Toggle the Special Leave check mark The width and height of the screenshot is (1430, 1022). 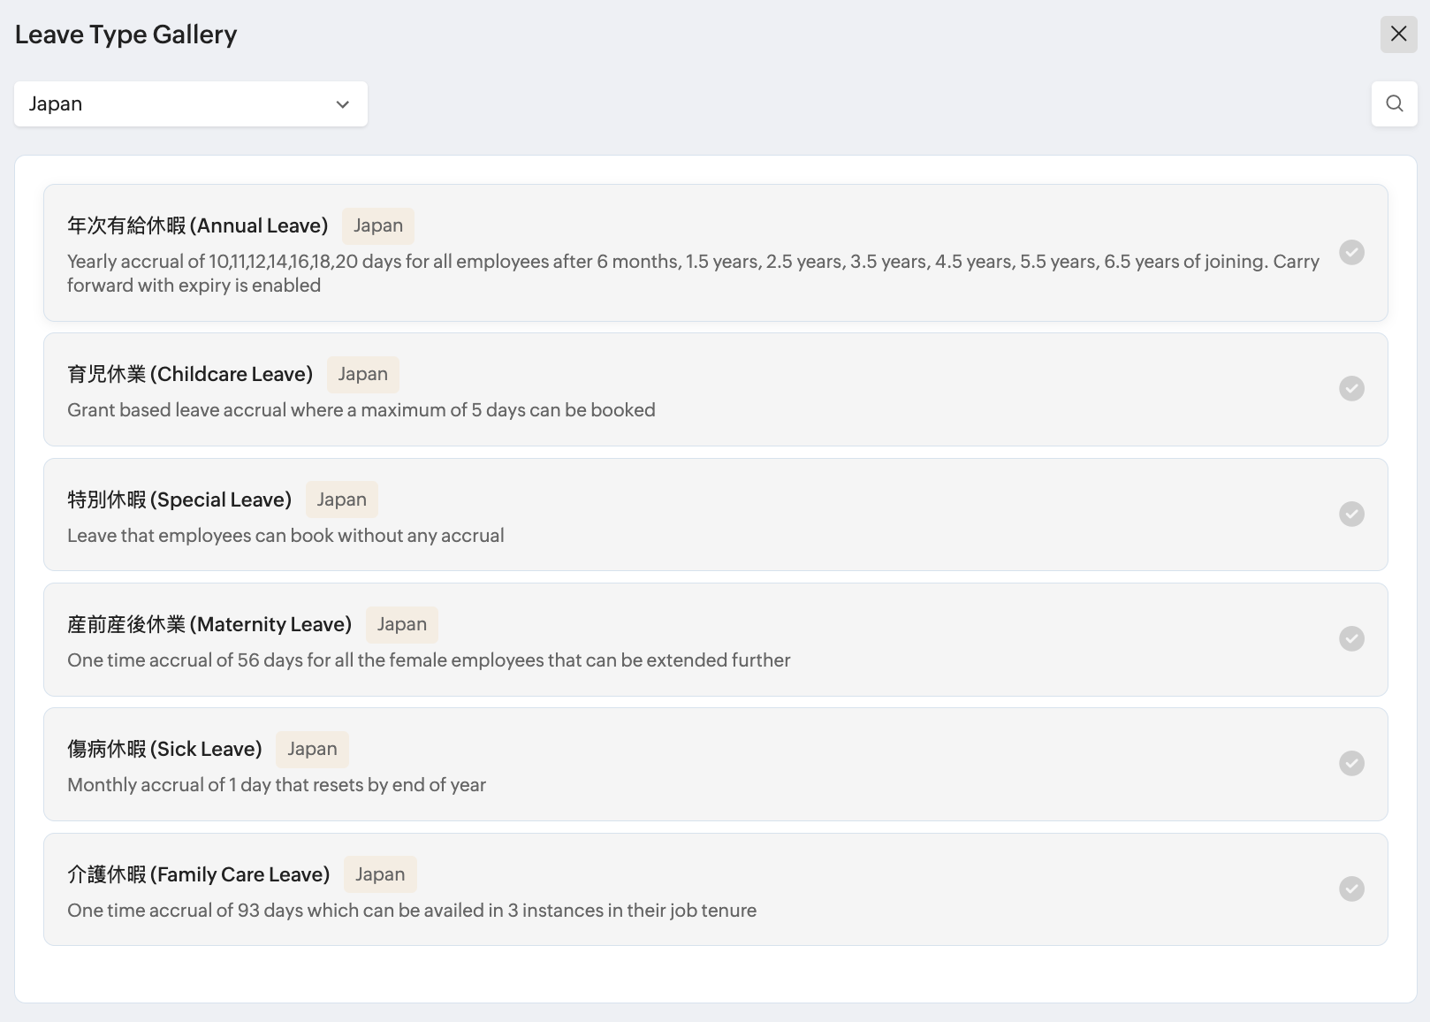point(1351,515)
